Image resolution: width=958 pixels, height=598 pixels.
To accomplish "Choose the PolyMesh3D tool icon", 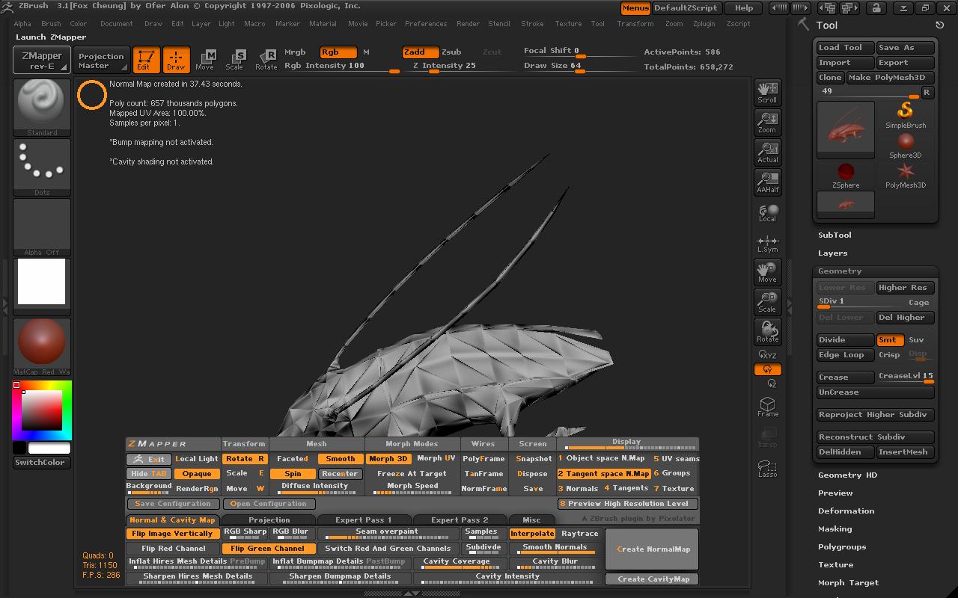I will point(906,176).
